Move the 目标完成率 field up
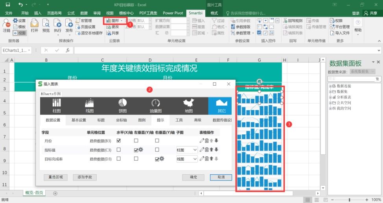The height and width of the screenshot is (203, 383). point(212,159)
